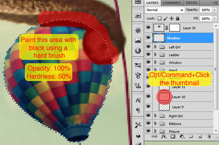Expand the Left Girl group
The width and height of the screenshot is (219, 145).
pos(155,47)
